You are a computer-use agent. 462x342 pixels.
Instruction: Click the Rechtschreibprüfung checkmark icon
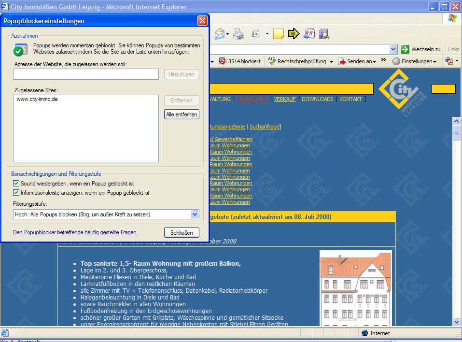[272, 61]
